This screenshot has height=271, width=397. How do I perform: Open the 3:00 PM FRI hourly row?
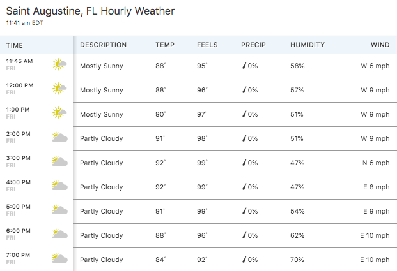coord(198,163)
